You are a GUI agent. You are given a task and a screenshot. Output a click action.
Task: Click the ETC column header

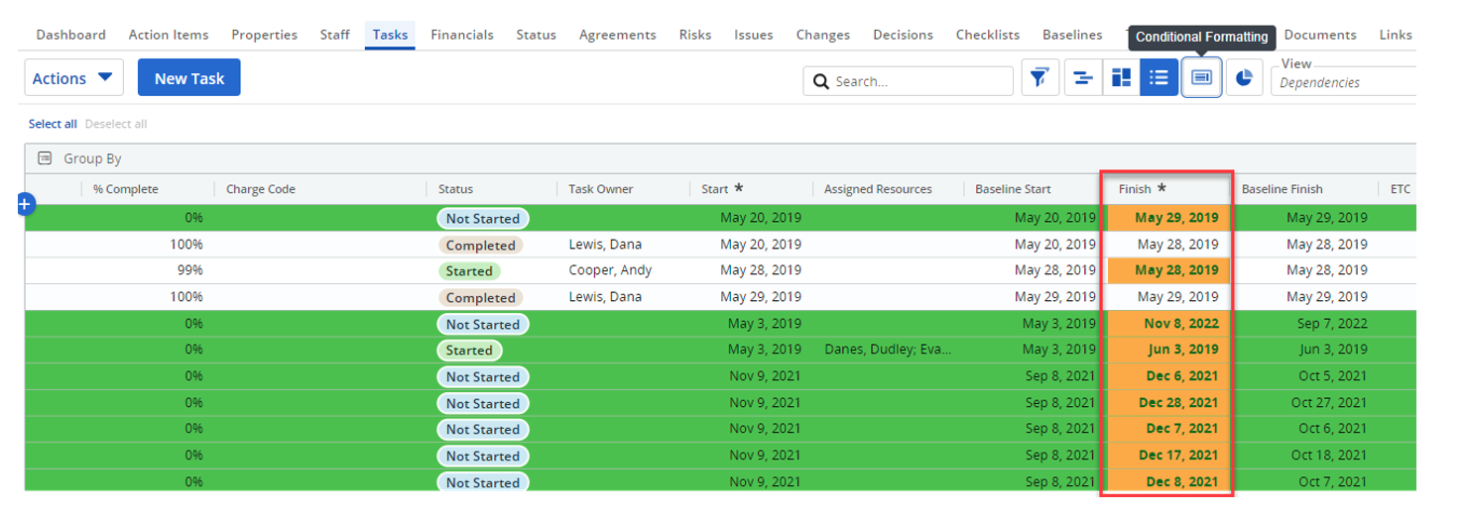[1401, 189]
